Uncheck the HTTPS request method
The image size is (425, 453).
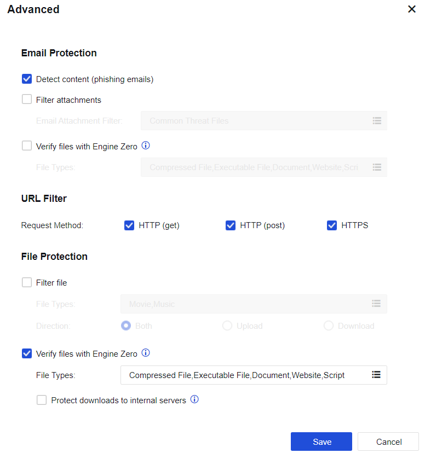click(332, 225)
